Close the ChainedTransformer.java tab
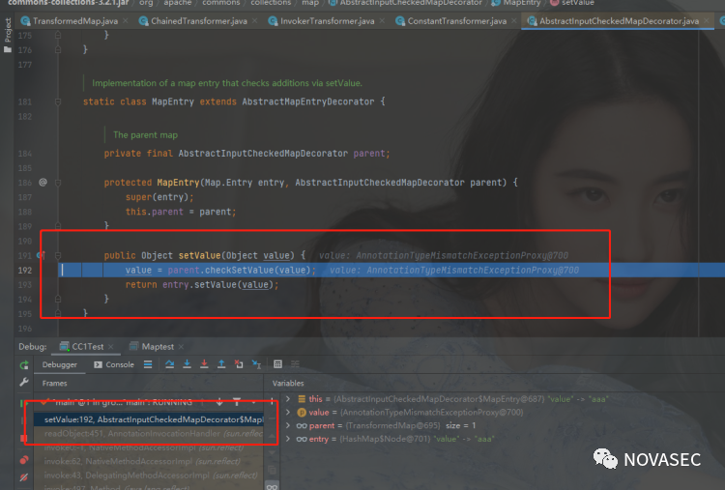 (255, 21)
